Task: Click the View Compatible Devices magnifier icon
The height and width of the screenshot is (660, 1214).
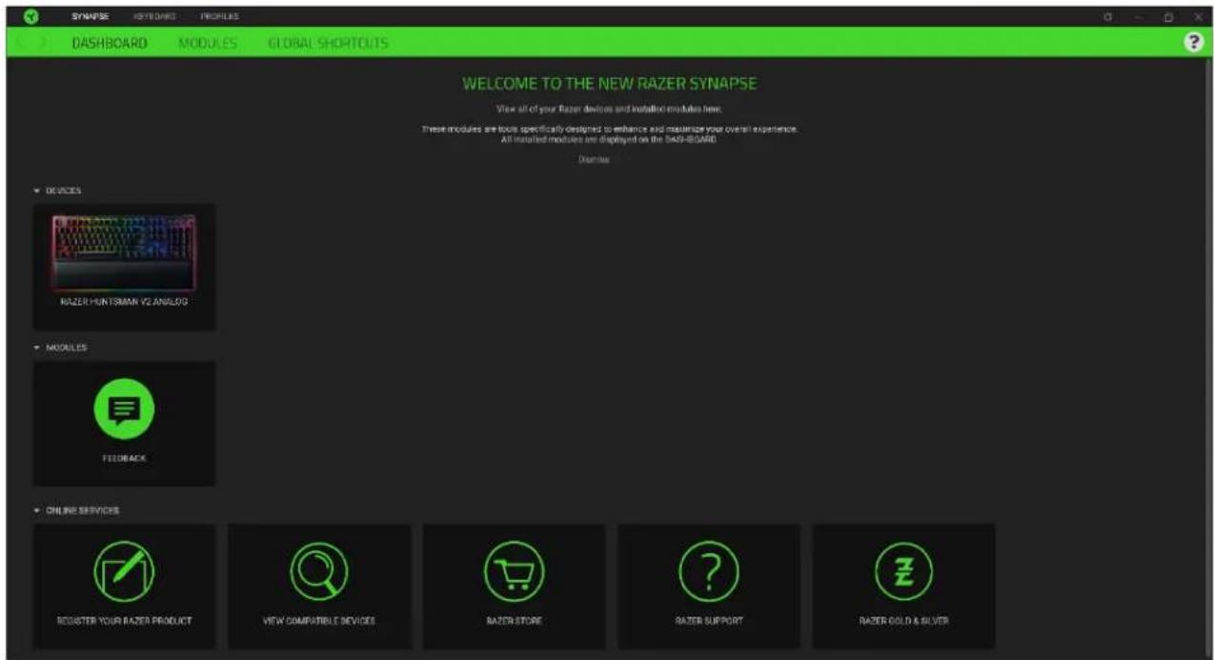Action: (319, 571)
